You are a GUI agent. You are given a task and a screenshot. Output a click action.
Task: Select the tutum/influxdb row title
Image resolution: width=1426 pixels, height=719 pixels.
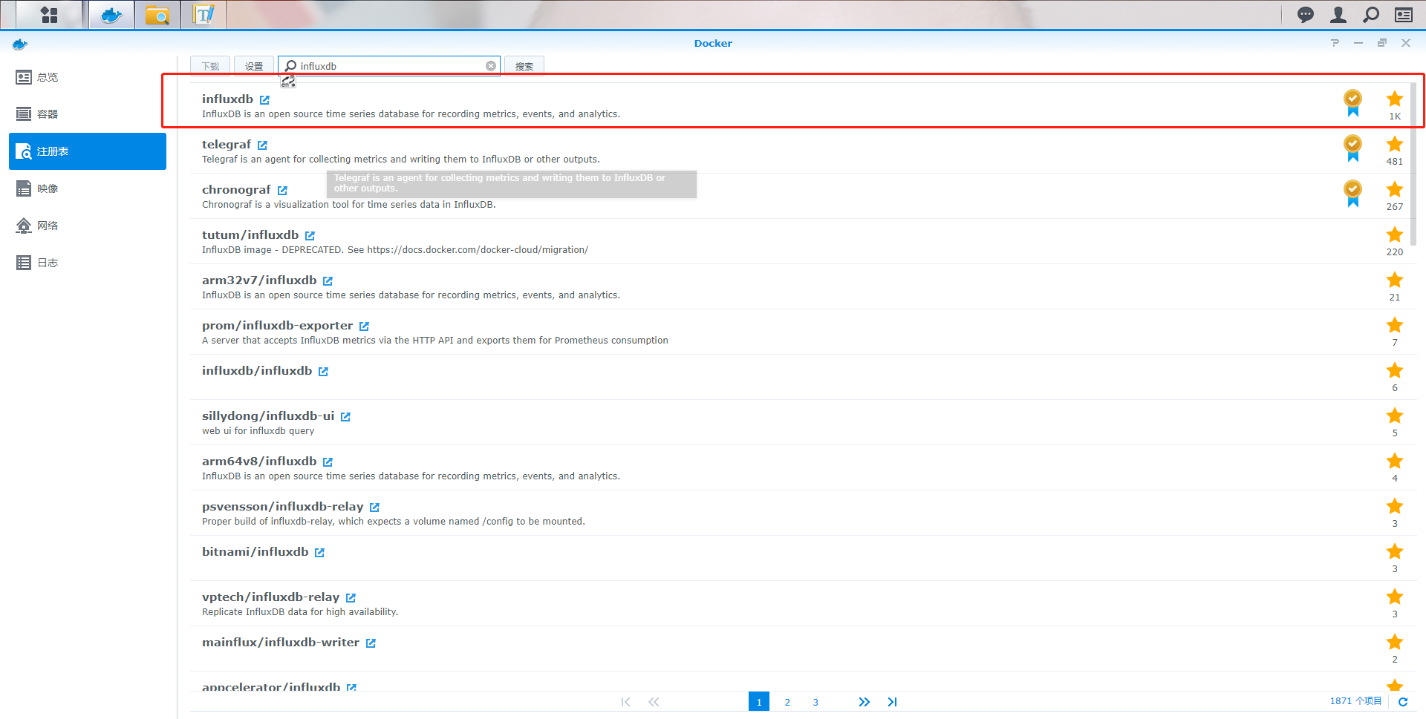coord(250,235)
